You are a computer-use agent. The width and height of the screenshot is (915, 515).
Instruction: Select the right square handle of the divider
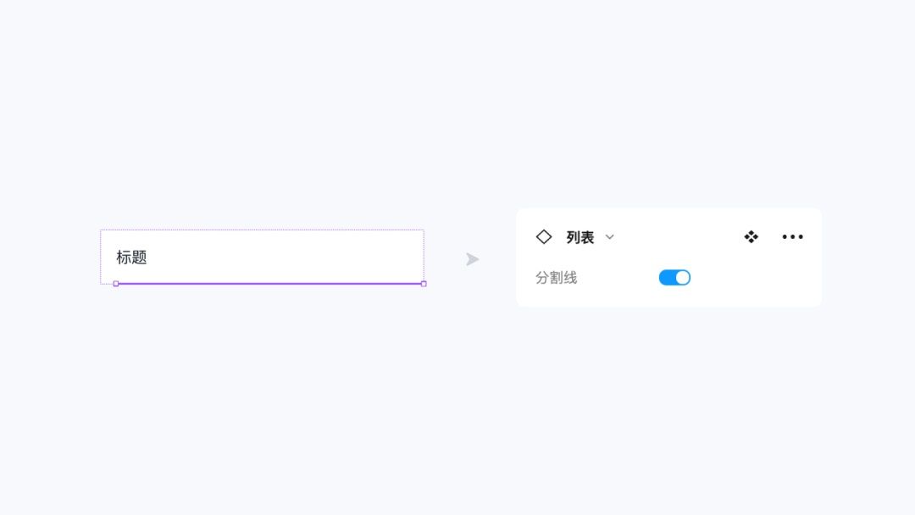point(424,284)
